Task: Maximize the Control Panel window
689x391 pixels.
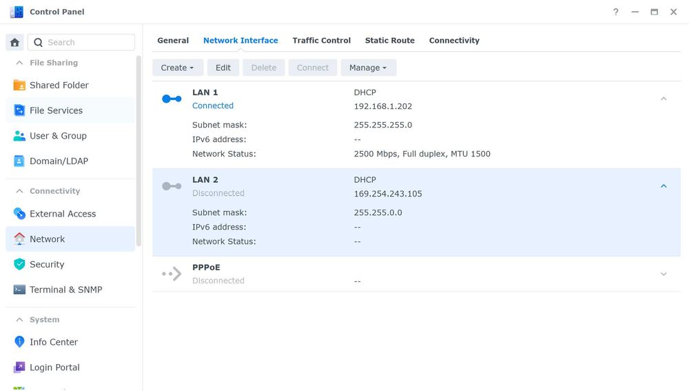Action: [x=655, y=12]
